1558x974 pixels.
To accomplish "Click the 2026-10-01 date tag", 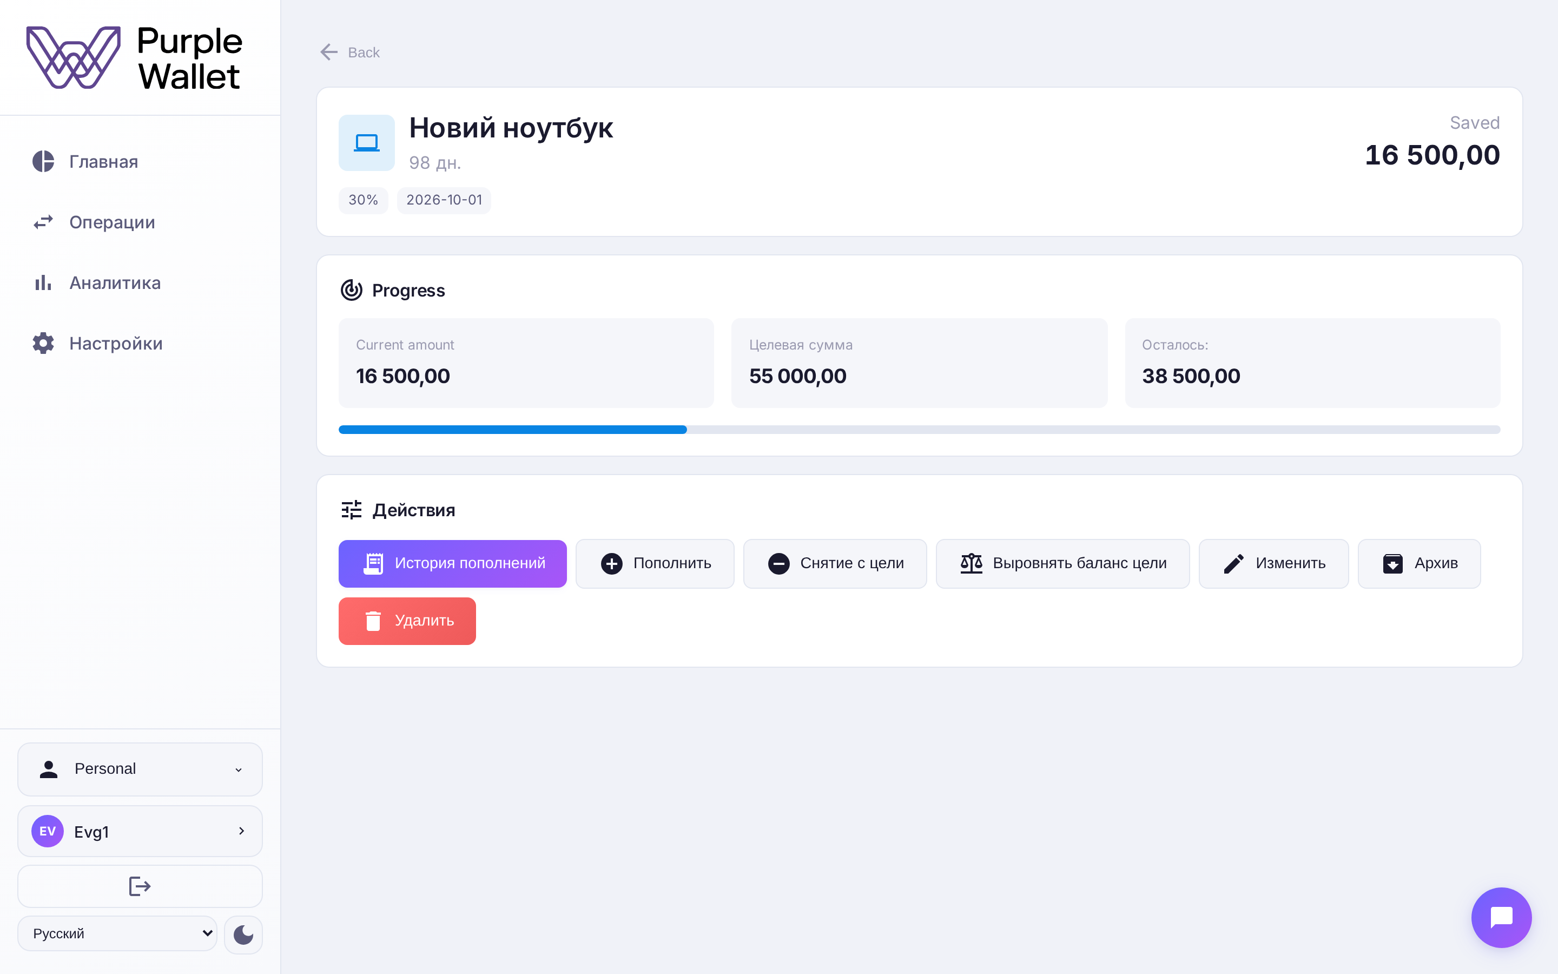I will 444,200.
